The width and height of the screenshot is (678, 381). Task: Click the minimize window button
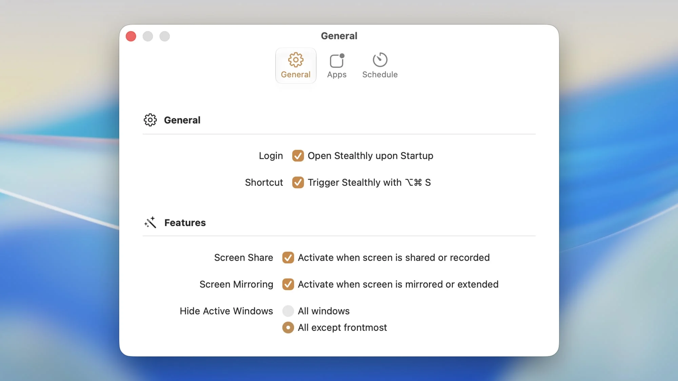tap(148, 36)
